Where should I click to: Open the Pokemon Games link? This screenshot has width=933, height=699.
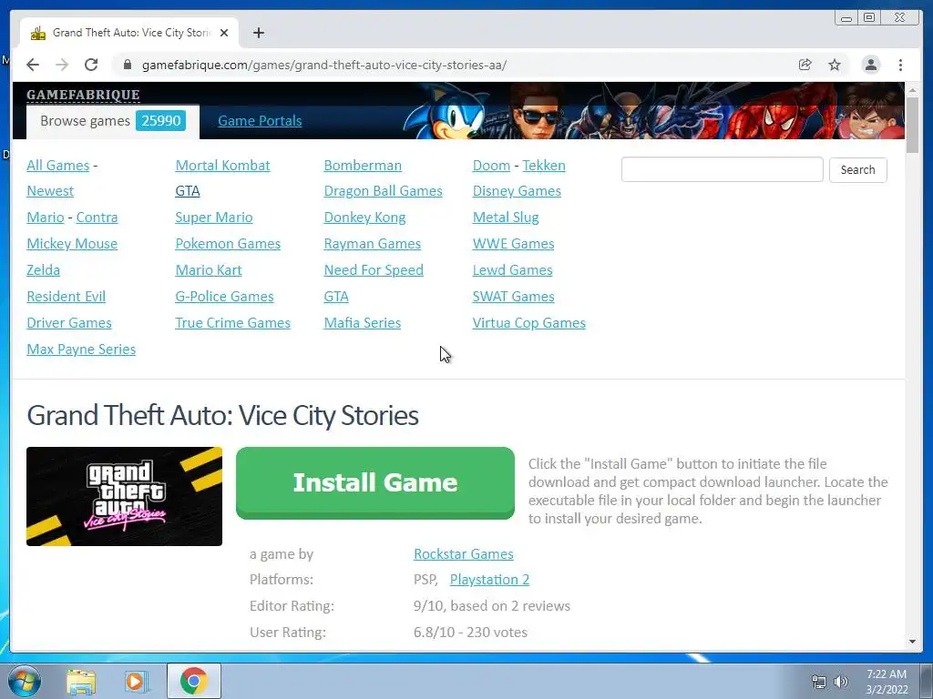click(x=228, y=244)
